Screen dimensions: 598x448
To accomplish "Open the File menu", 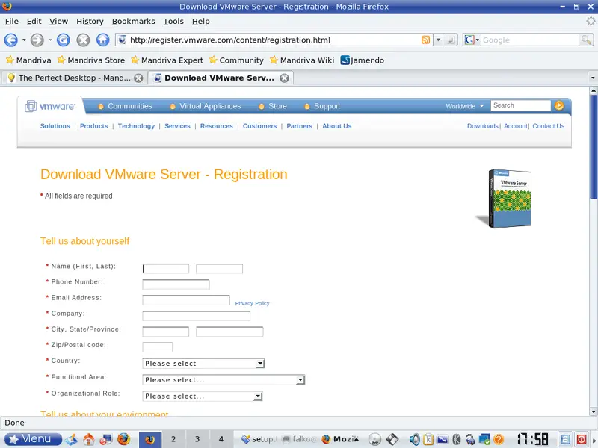I will [12, 22].
